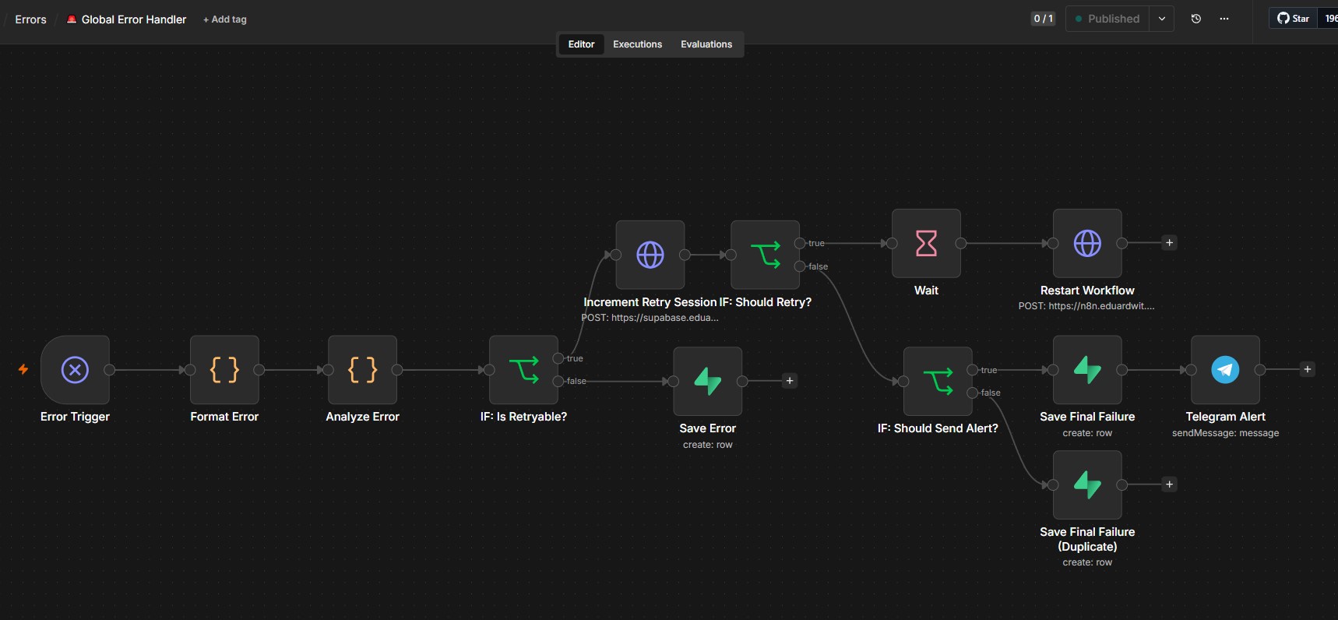The height and width of the screenshot is (620, 1338).
Task: Click the 'Analyze Error' node label
Action: 362,417
